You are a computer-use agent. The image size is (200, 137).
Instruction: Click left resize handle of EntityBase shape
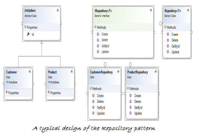22,23
